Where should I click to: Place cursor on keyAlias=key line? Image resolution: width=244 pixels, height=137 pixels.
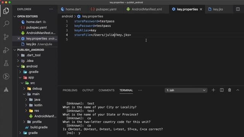(85, 30)
